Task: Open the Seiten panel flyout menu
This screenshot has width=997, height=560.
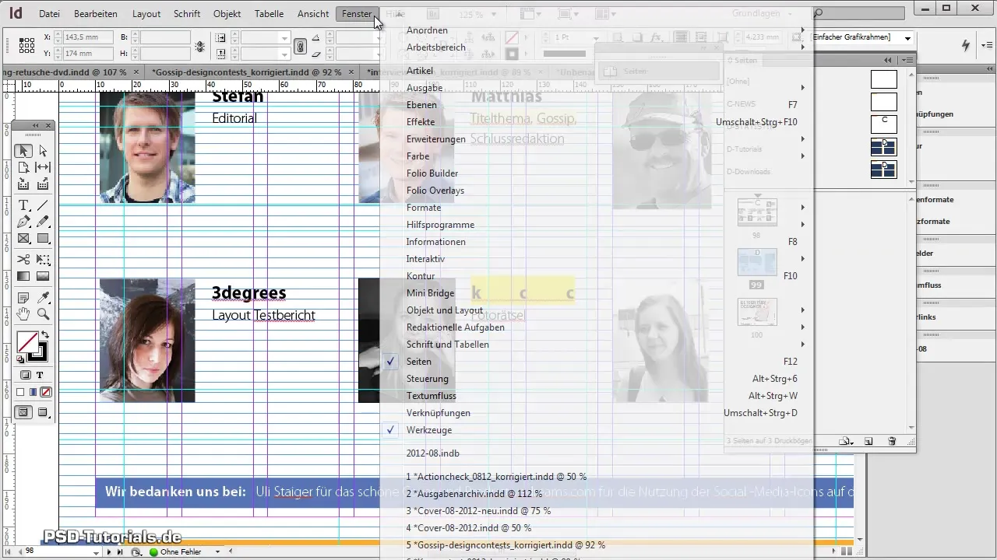Action: (x=907, y=60)
